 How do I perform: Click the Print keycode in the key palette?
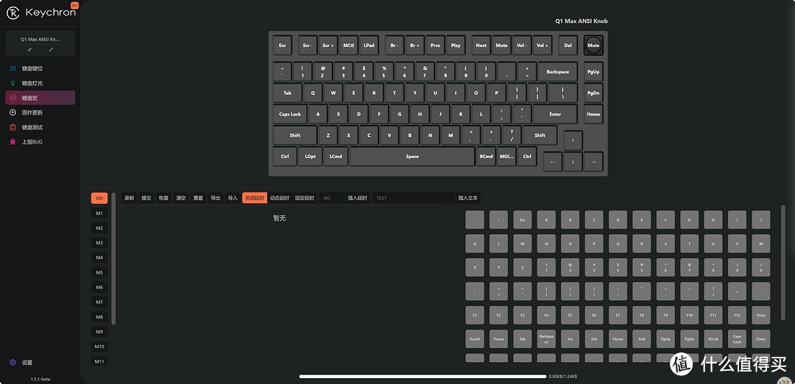761,315
